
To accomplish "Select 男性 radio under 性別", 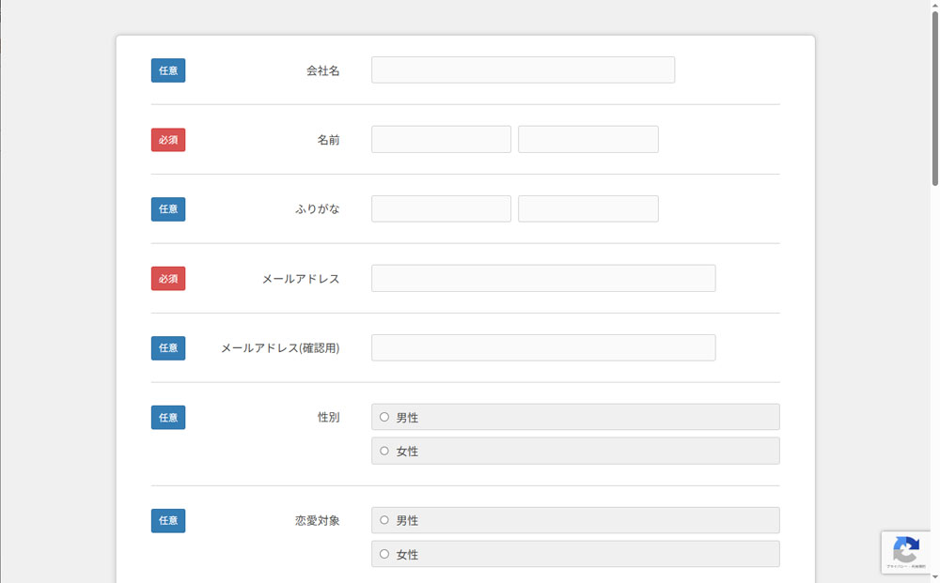I will coord(384,417).
